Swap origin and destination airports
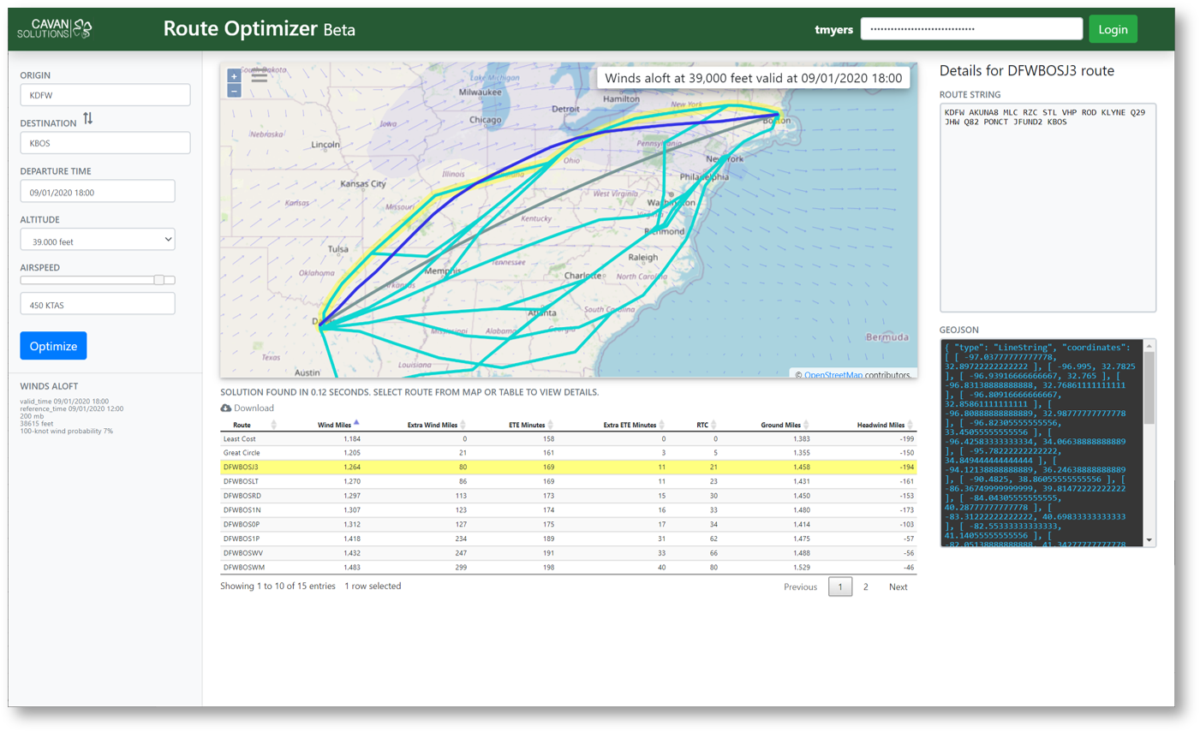 (87, 119)
